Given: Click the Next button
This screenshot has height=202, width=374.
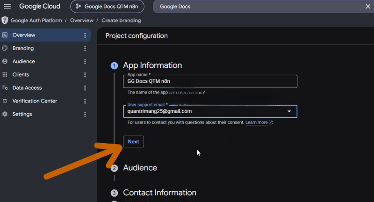Looking at the screenshot, I should click(x=134, y=142).
